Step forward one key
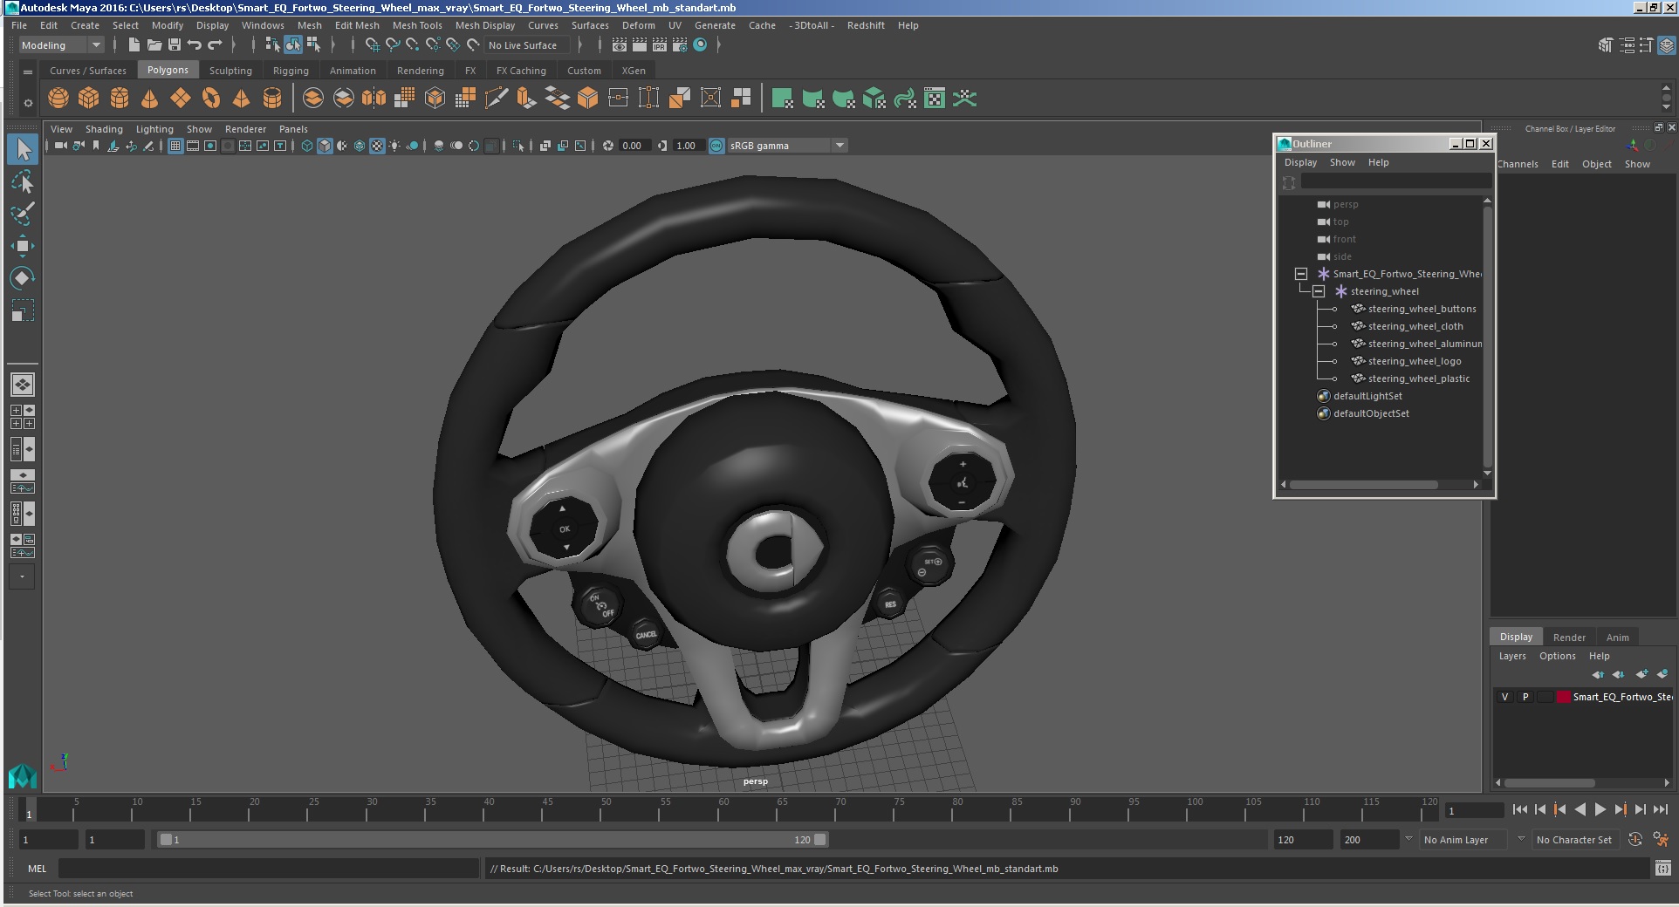This screenshot has width=1679, height=907. 1621,810
